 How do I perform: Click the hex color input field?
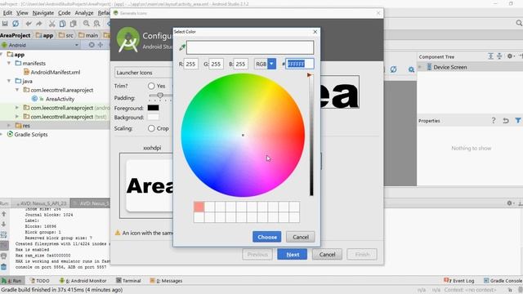300,64
